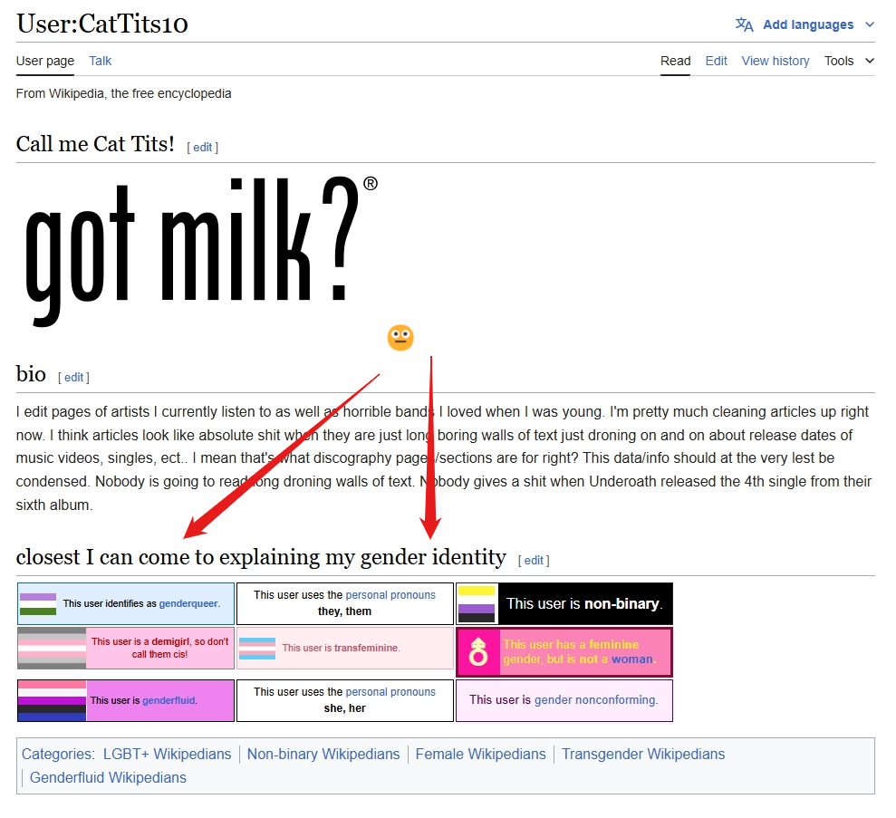The image size is (896, 818).
Task: Click the demigirl flag icon
Action: pyautogui.click(x=52, y=649)
